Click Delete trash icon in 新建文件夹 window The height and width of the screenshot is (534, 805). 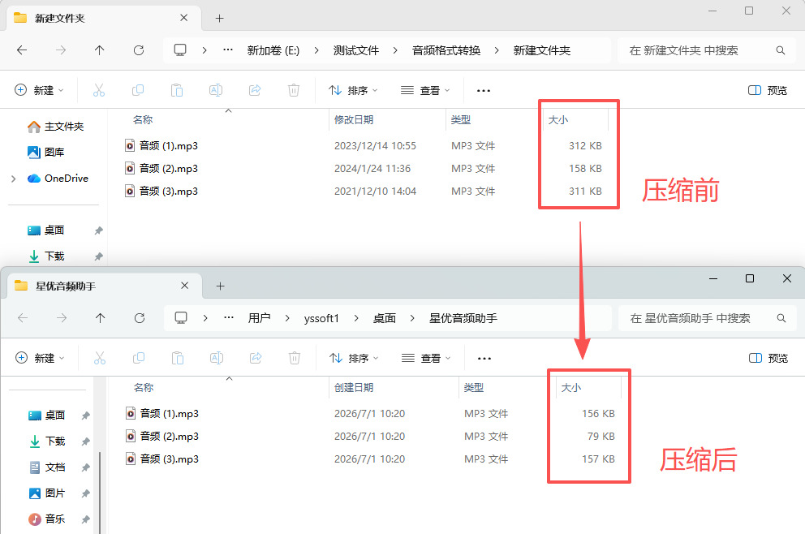tap(294, 90)
